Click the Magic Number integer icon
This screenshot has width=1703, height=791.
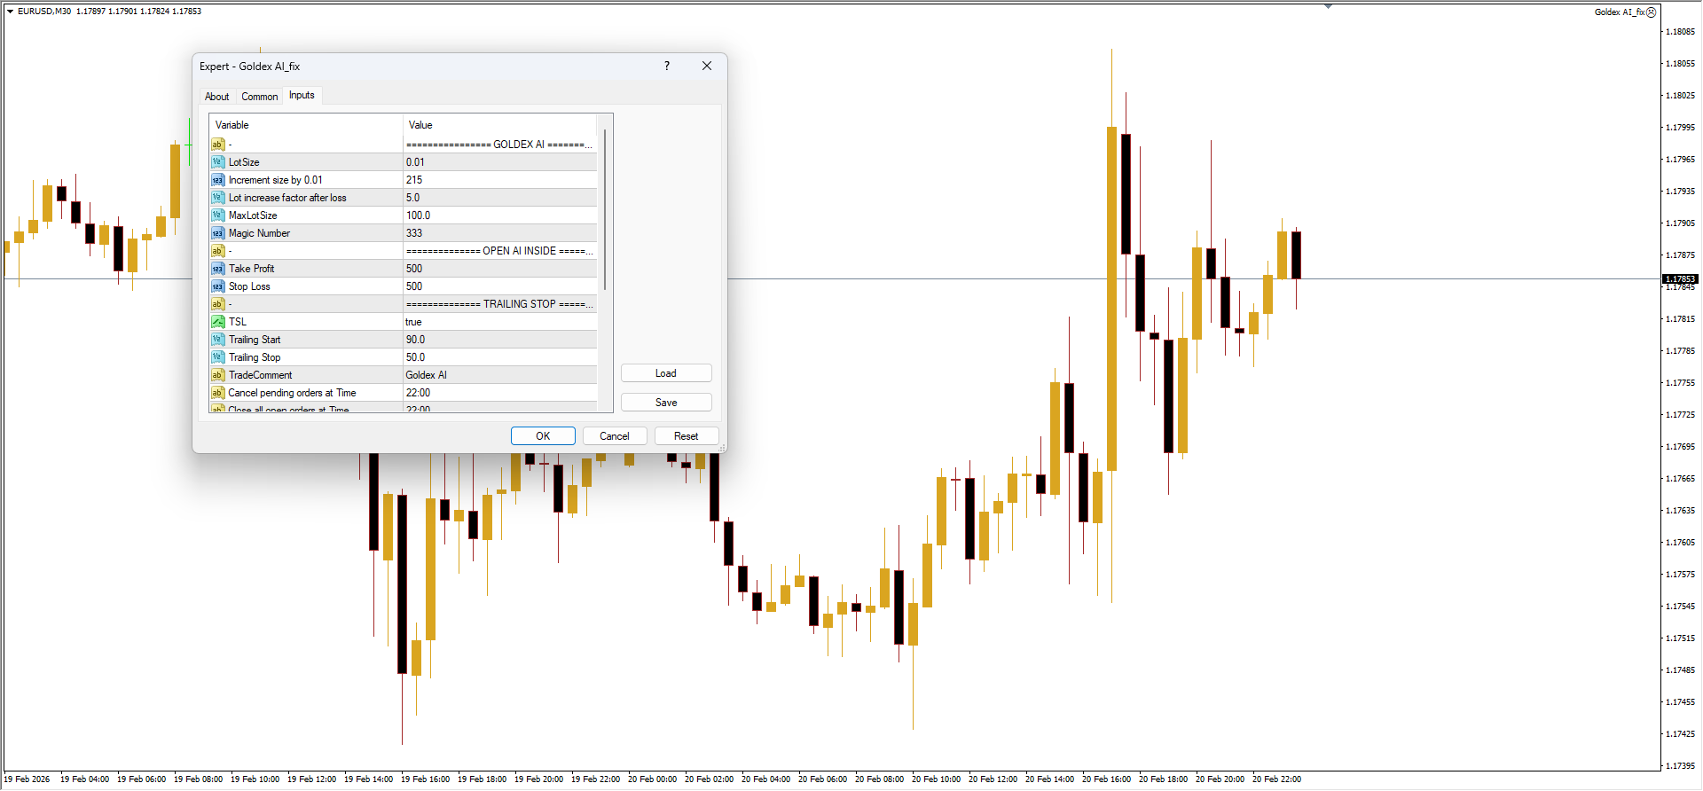[217, 233]
